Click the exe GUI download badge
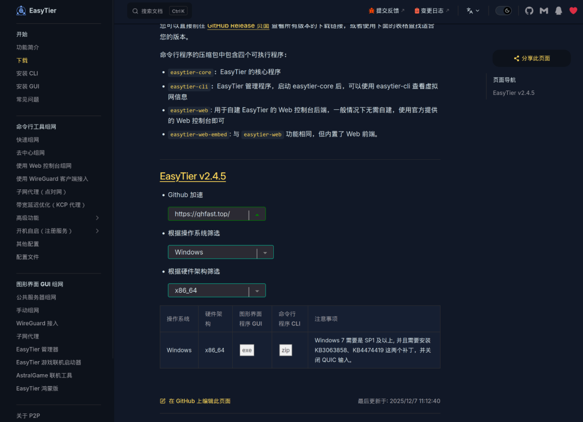 pyautogui.click(x=247, y=350)
